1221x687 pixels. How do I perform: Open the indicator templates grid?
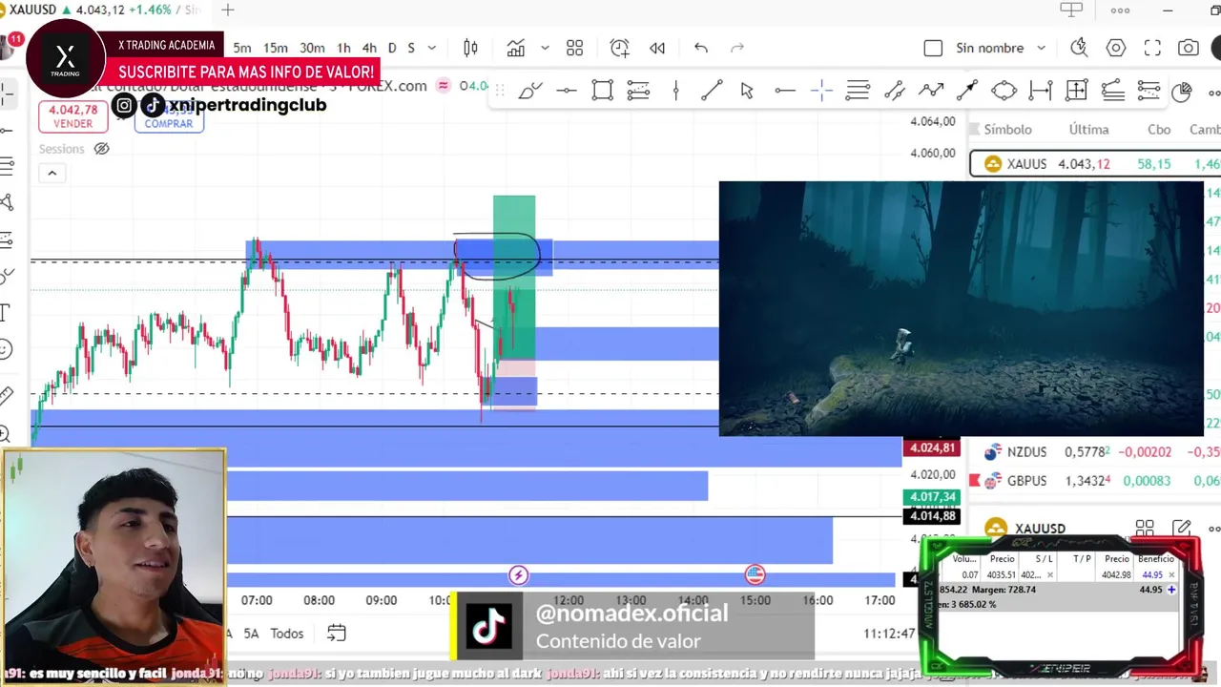click(574, 48)
